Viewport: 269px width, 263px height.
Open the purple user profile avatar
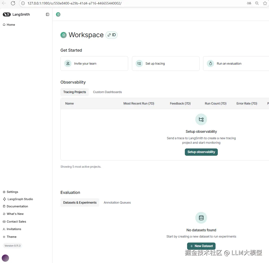click(5, 258)
